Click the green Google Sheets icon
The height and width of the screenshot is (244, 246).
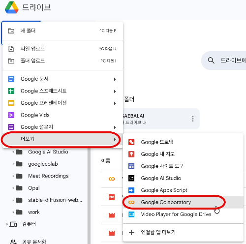[11, 91]
